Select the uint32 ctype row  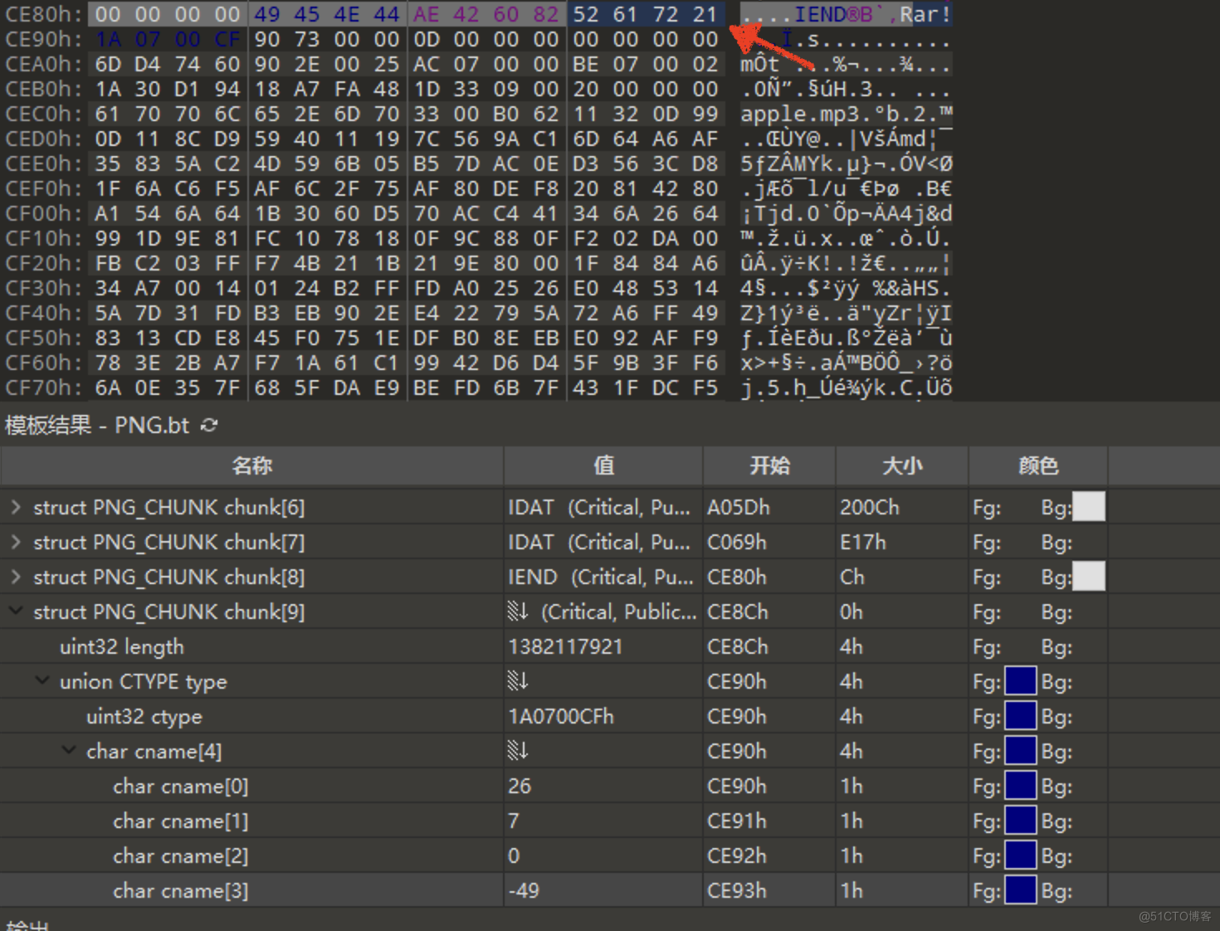610,716
